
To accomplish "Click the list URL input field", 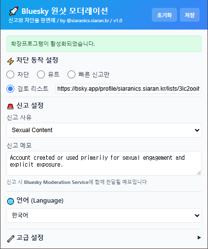I will coord(128,89).
